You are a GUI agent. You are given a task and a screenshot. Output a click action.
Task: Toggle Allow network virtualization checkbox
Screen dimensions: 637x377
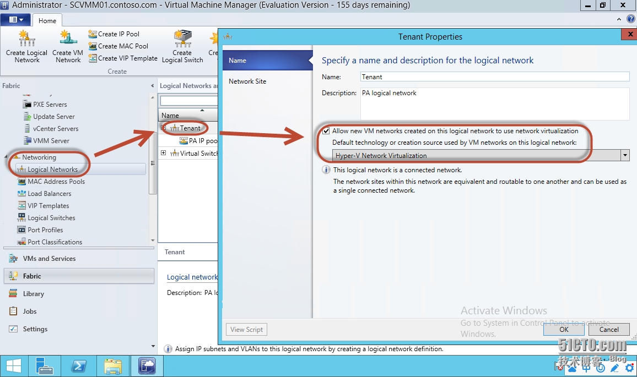click(326, 131)
